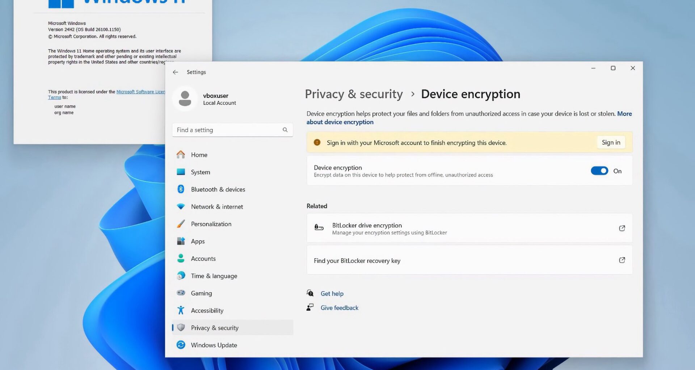The height and width of the screenshot is (370, 695).
Task: Click Give feedback
Action: point(339,307)
